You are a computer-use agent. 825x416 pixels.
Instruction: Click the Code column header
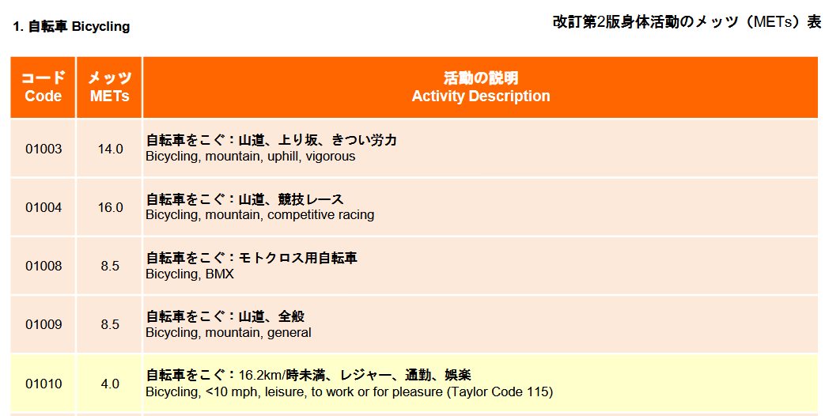[x=44, y=87]
